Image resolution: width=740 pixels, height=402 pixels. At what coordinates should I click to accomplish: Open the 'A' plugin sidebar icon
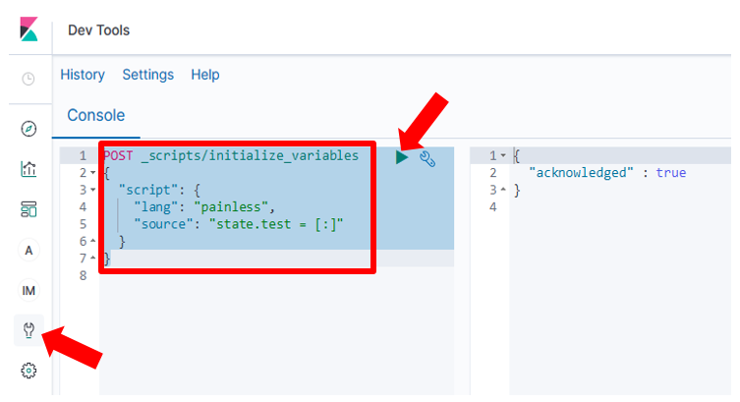(28, 250)
